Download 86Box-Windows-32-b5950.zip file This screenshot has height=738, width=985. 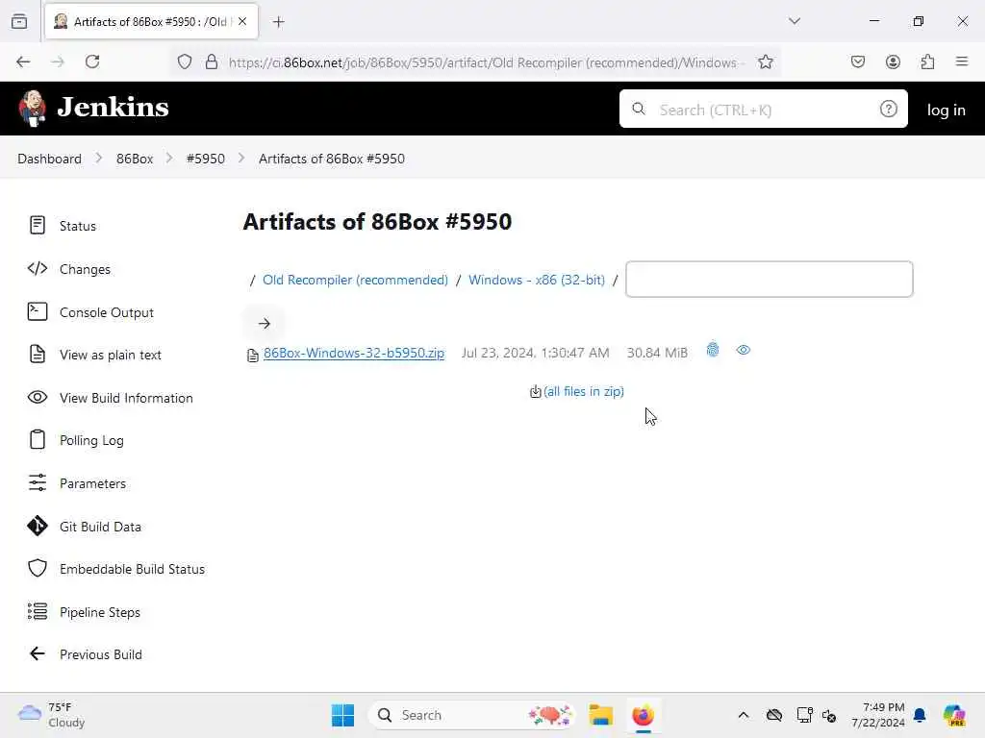click(x=354, y=353)
